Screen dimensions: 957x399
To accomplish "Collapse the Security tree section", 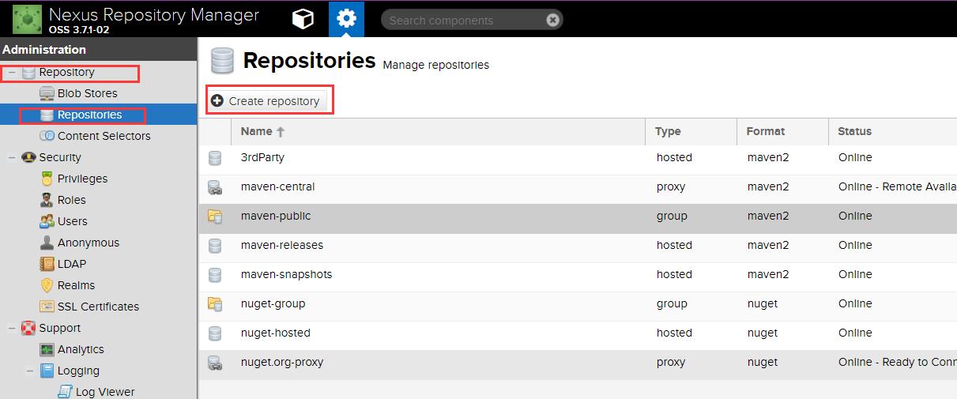I will tap(12, 157).
